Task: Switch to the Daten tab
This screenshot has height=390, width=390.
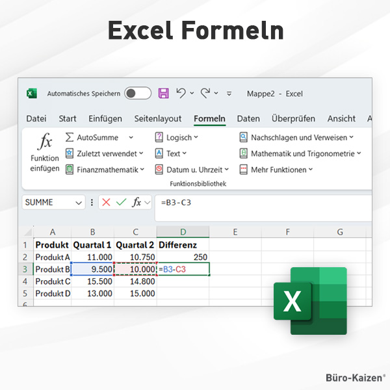Action: 248,119
